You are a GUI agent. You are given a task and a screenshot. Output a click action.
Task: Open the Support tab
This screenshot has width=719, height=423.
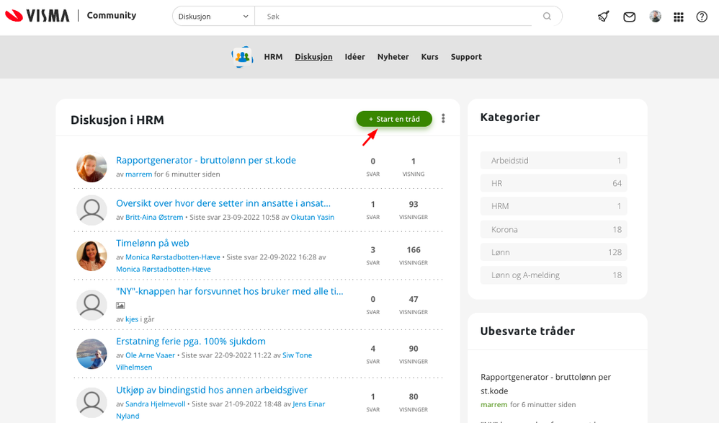point(466,57)
